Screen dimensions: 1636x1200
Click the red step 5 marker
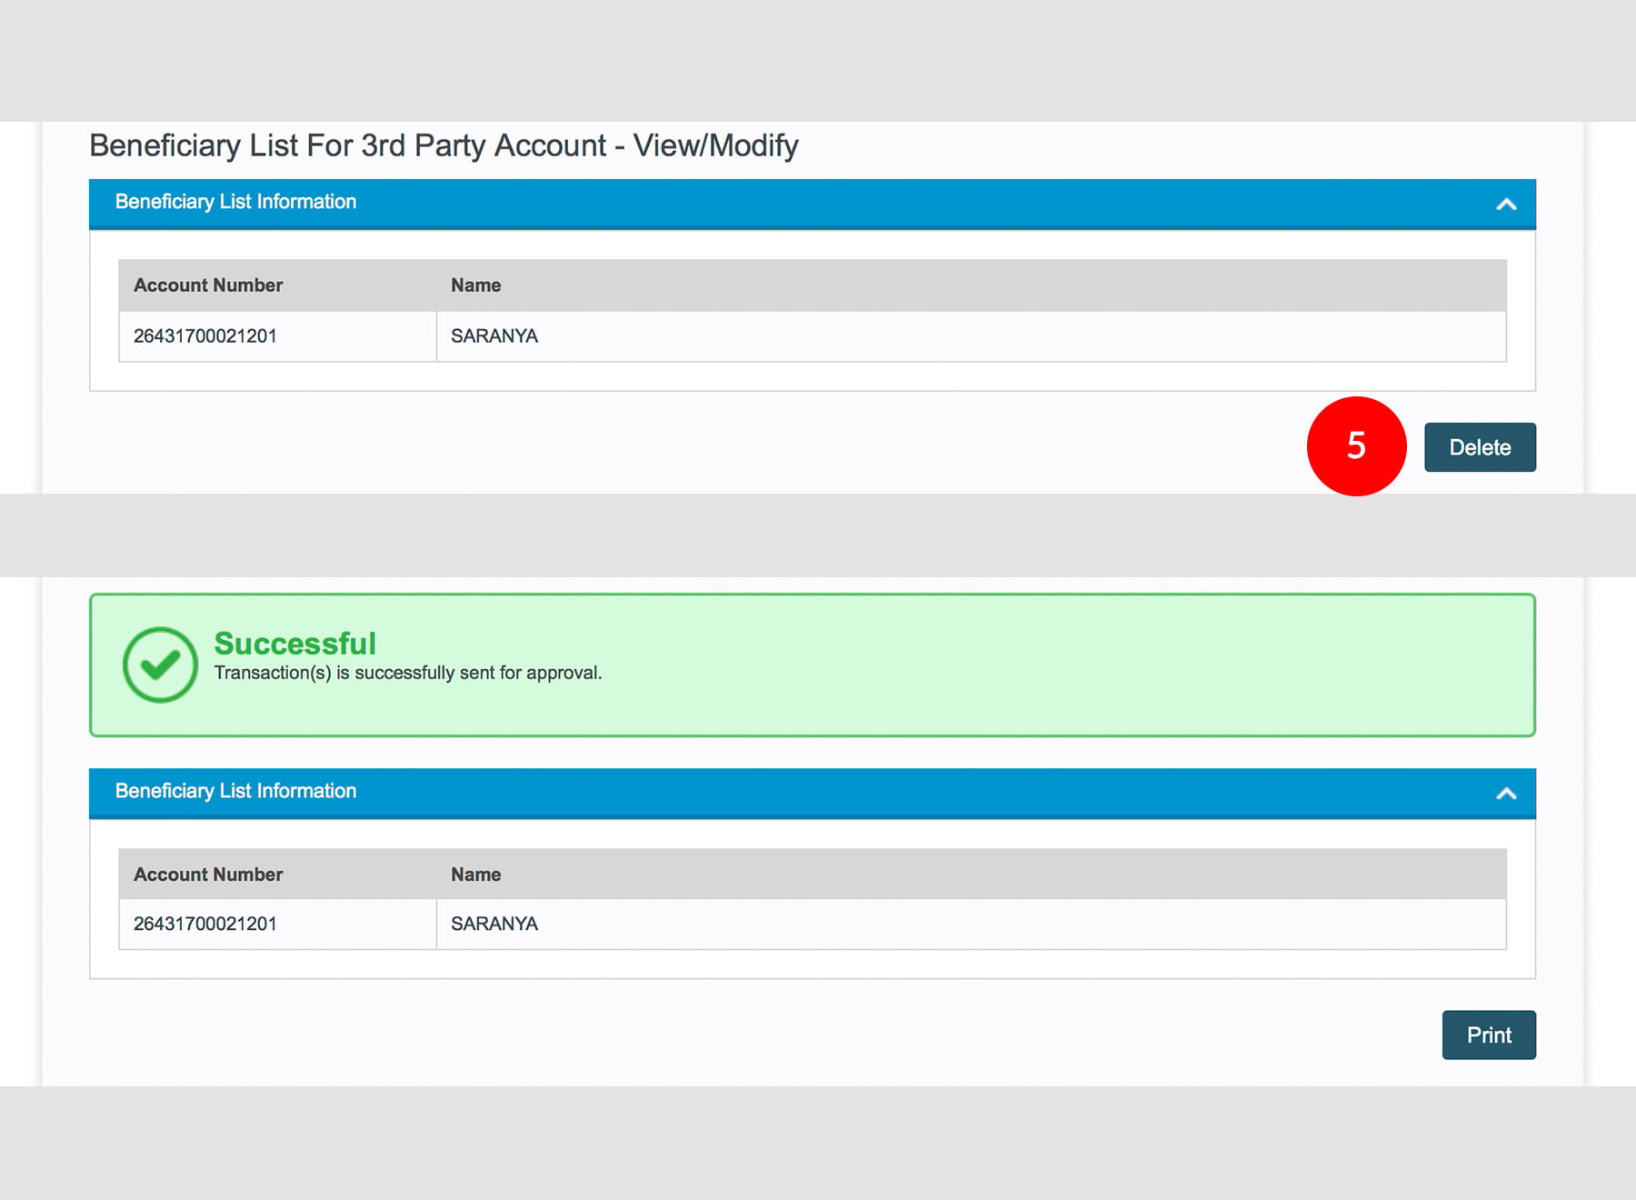click(1356, 446)
